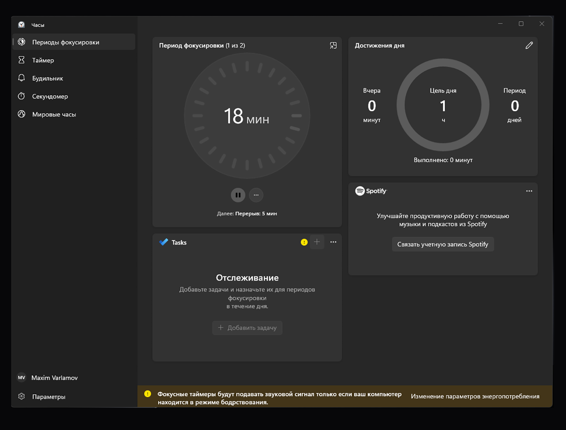Click Связать учетную запись Spotify button

point(443,244)
